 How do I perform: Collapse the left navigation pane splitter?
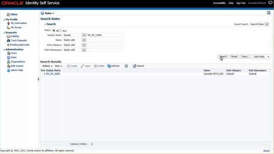click(38, 80)
